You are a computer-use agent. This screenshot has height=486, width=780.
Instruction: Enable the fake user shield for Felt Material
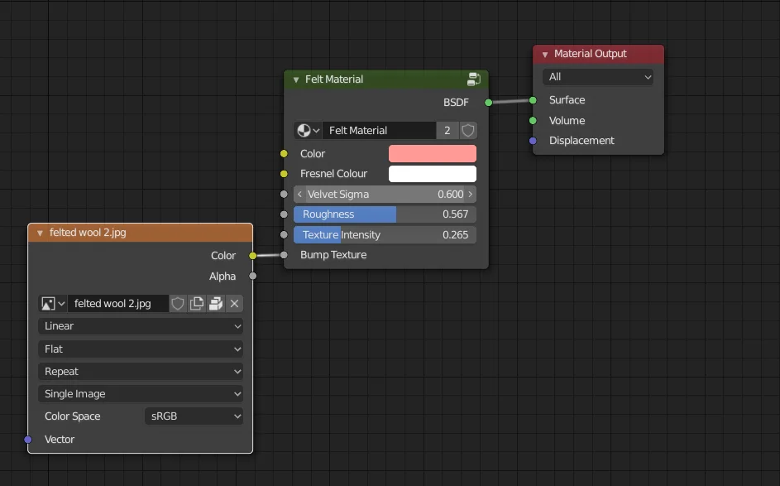point(467,130)
